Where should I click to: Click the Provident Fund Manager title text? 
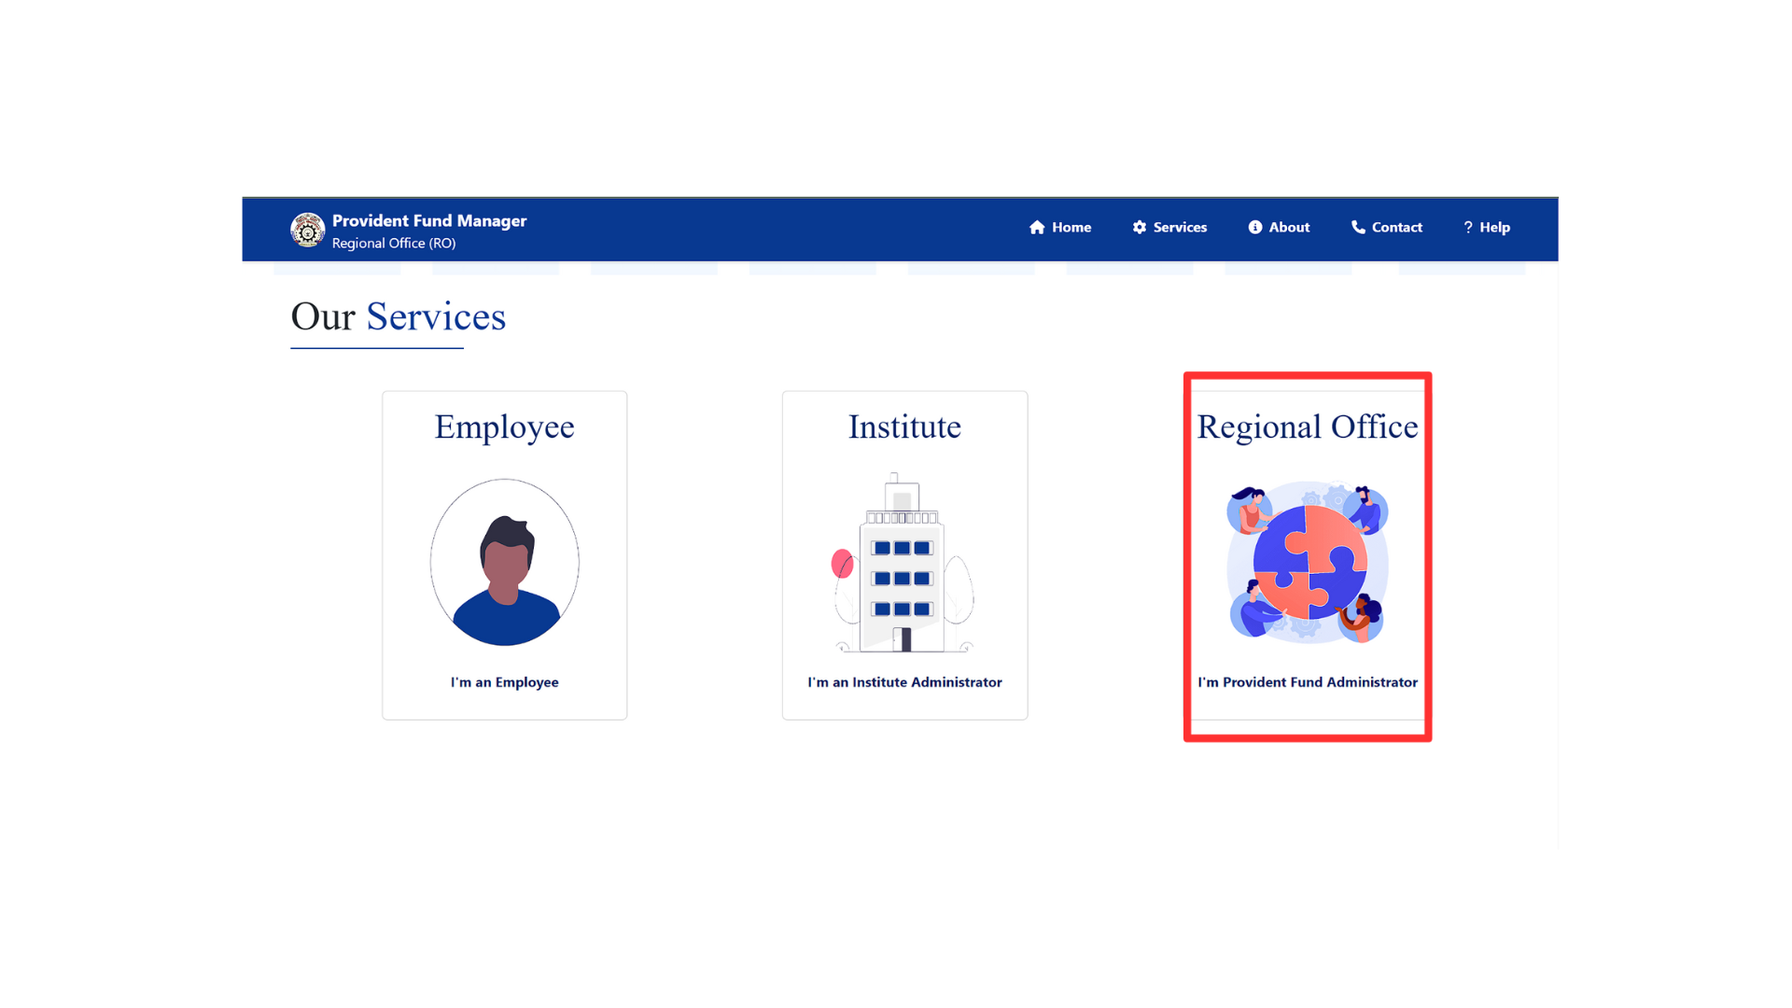pyautogui.click(x=429, y=221)
